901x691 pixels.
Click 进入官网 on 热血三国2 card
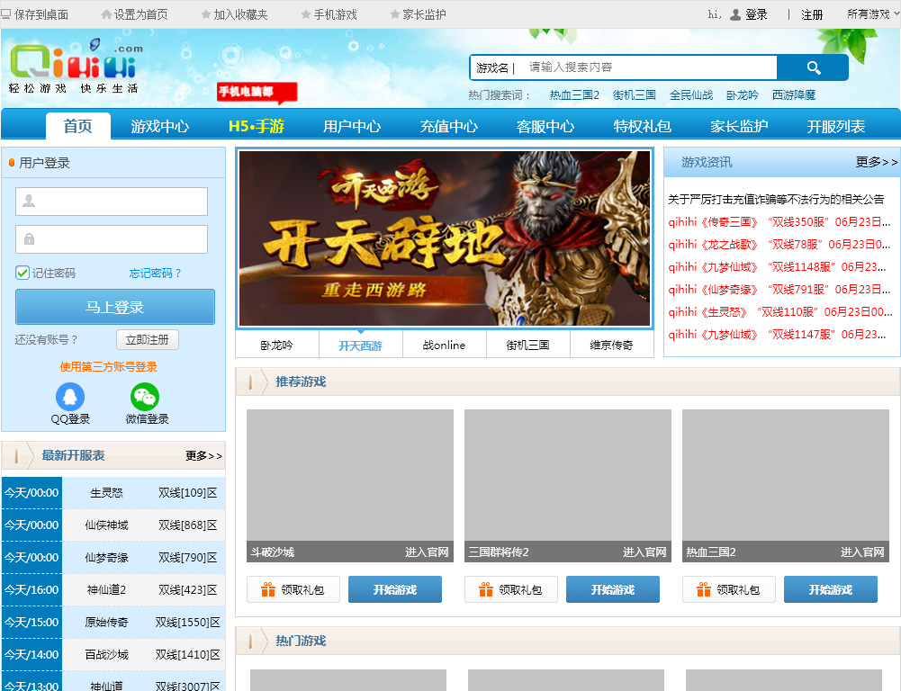click(x=862, y=552)
